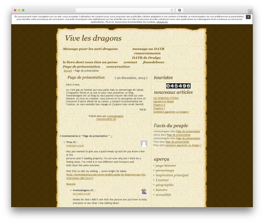The width and height of the screenshot is (264, 223).
Task: Open article 'Sigvaard le Rouge'
Action: (163, 102)
